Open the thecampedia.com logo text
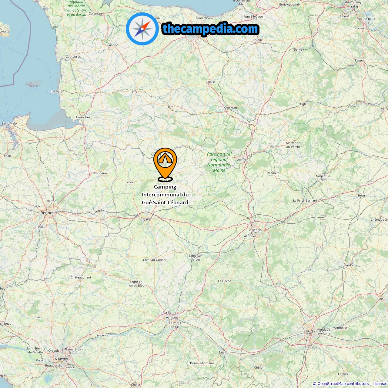388x388 pixels. (x=210, y=29)
